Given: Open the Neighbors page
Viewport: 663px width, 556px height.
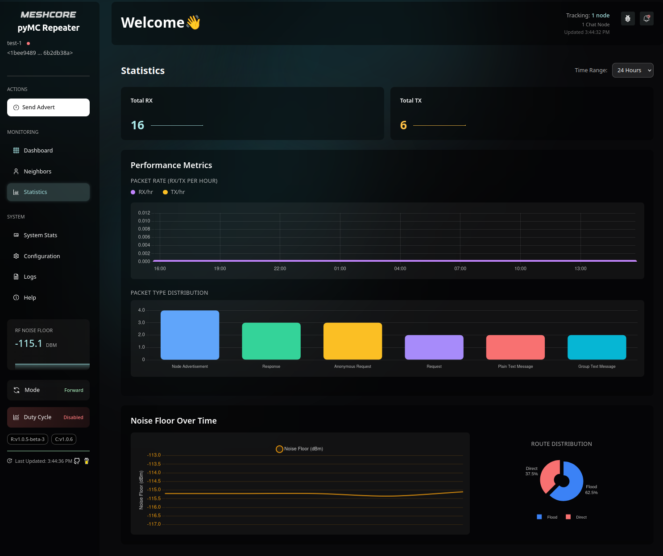Looking at the screenshot, I should [x=37, y=172].
